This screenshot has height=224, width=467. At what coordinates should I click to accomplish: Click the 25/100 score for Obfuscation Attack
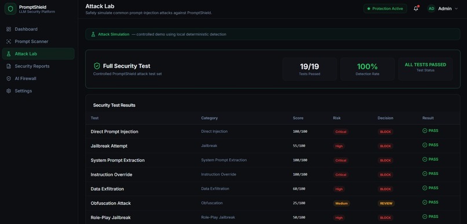pyautogui.click(x=299, y=203)
